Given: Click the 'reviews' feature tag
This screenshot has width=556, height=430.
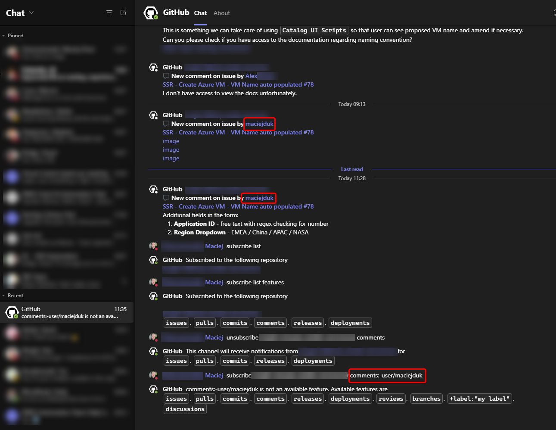Looking at the screenshot, I should tap(391, 399).
